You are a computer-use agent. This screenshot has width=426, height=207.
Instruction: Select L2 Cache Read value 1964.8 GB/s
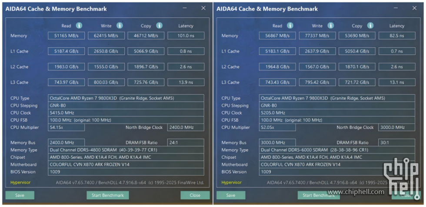pos(277,67)
